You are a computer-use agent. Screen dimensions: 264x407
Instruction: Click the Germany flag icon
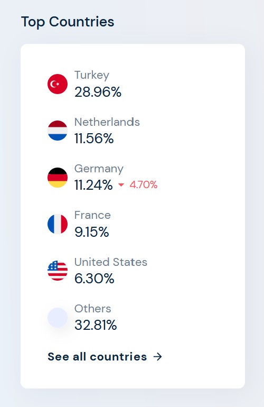58,177
